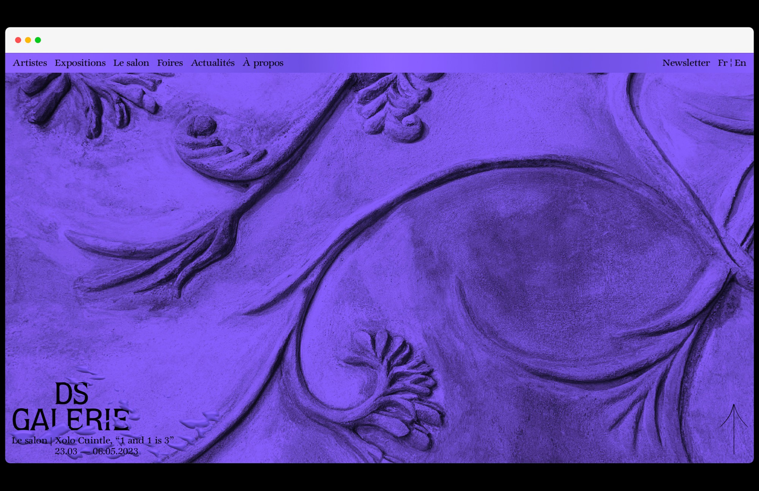Click the yellow minimize button
This screenshot has height=491, width=759.
pyautogui.click(x=28, y=39)
